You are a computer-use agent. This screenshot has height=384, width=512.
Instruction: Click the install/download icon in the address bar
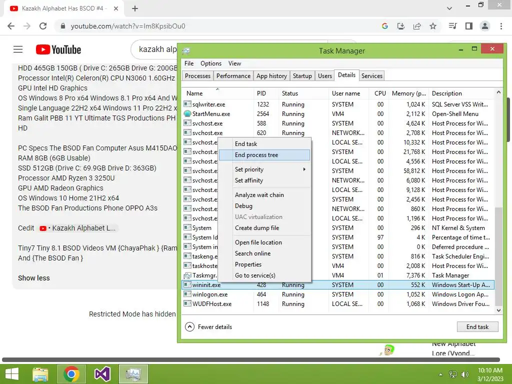[x=401, y=26]
